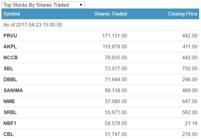Click PRVU shares traded value 171,131.00
This screenshot has width=201, height=139.
(115, 36)
